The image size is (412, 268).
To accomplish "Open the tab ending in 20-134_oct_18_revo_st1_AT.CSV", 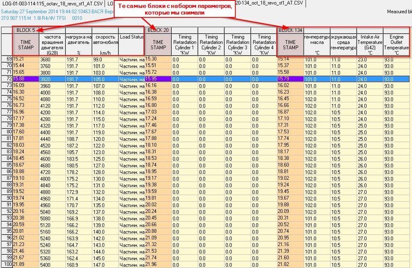I will pyautogui.click(x=270, y=3).
